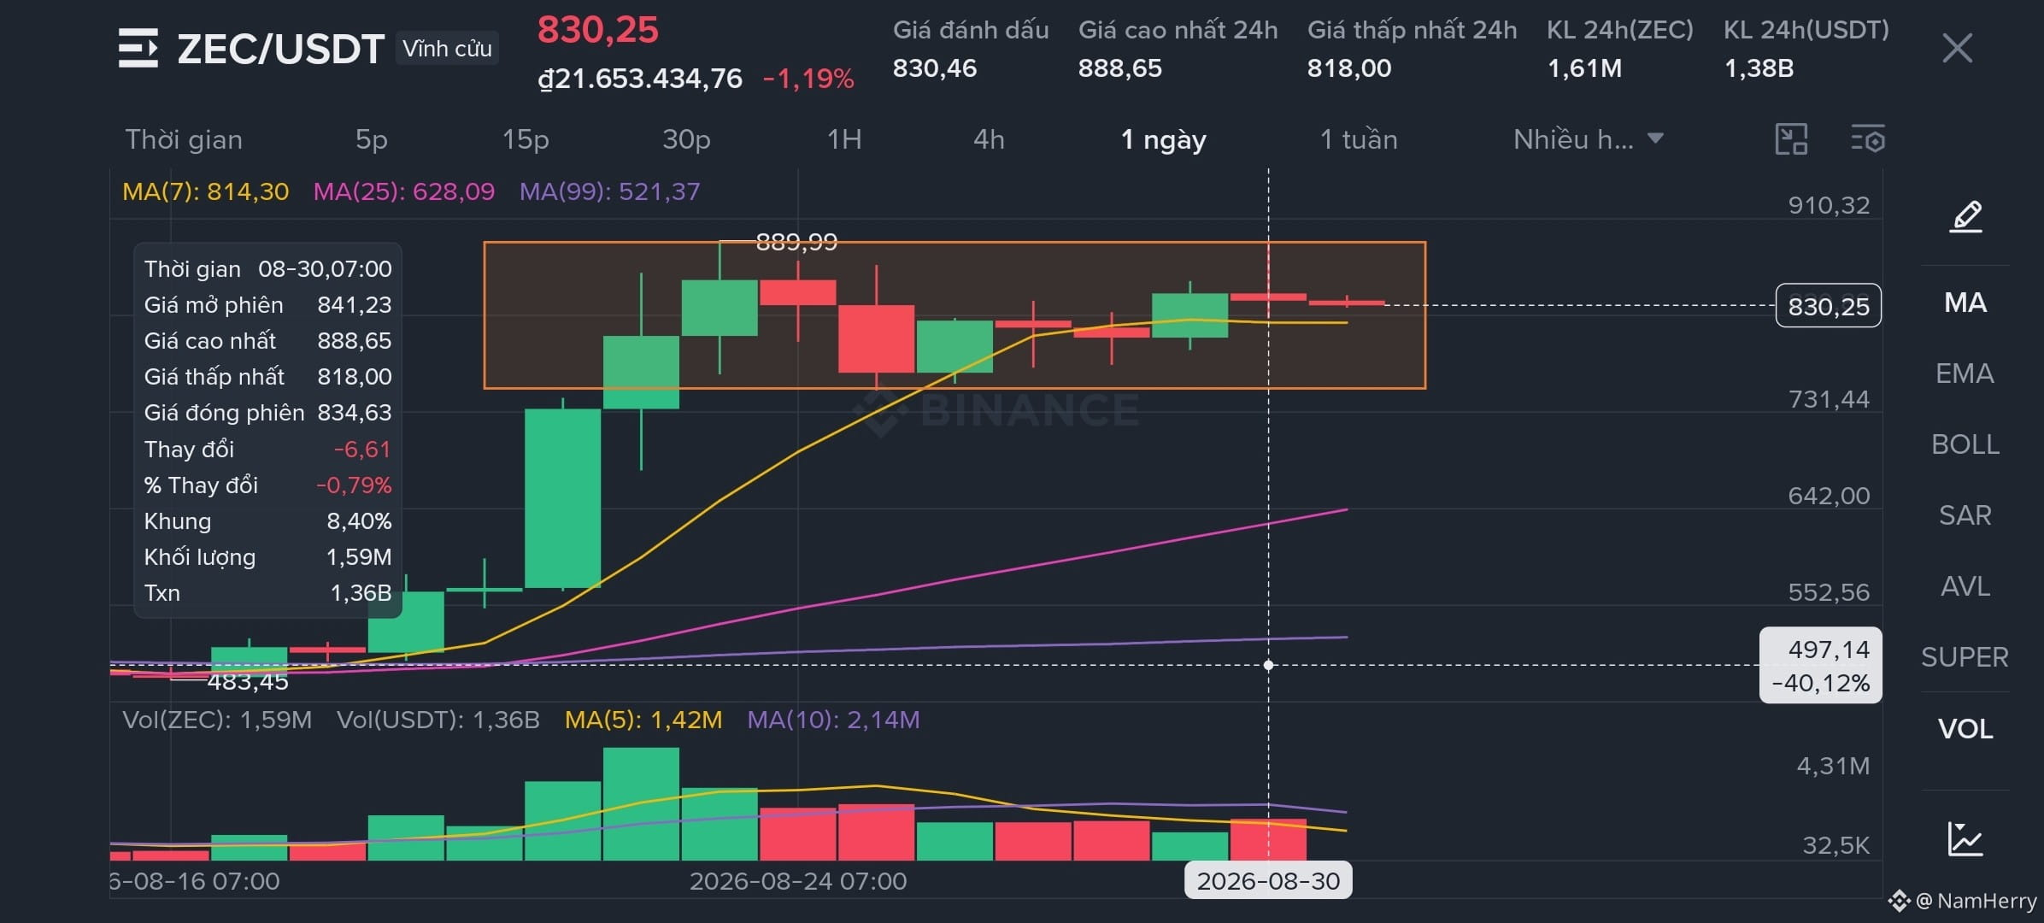Select the '1 tuần' timeframe
The image size is (2044, 923).
pyautogui.click(x=1359, y=139)
